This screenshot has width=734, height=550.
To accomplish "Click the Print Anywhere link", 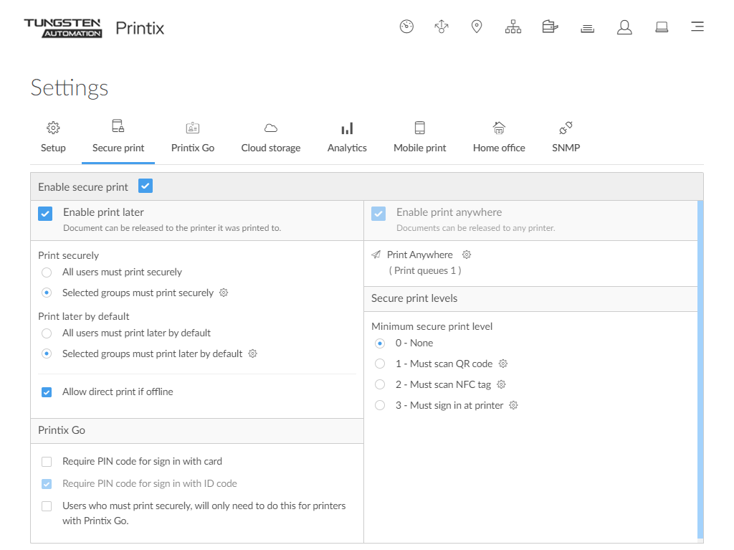I will click(419, 255).
